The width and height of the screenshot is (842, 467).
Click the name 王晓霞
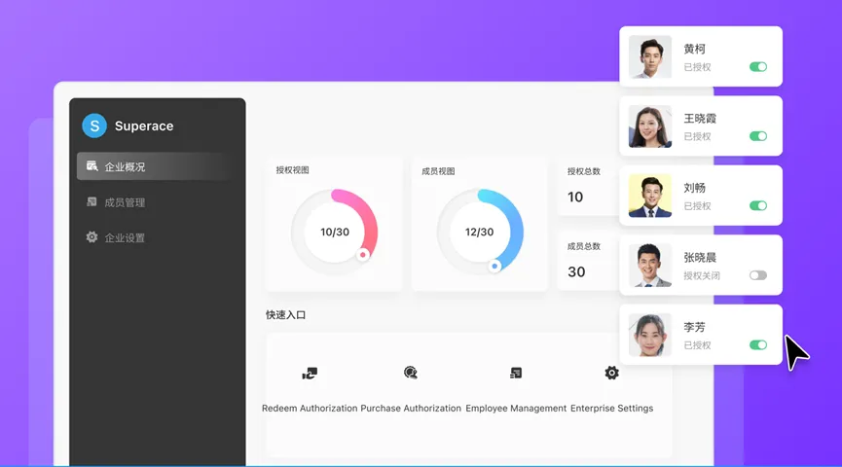[700, 118]
